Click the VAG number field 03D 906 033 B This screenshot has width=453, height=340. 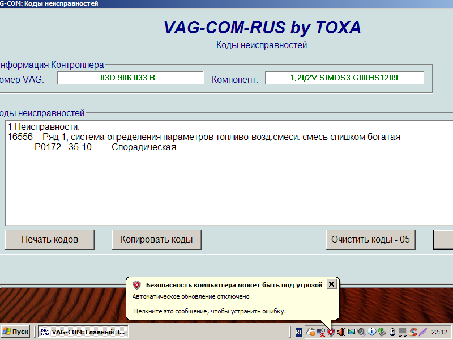point(130,78)
